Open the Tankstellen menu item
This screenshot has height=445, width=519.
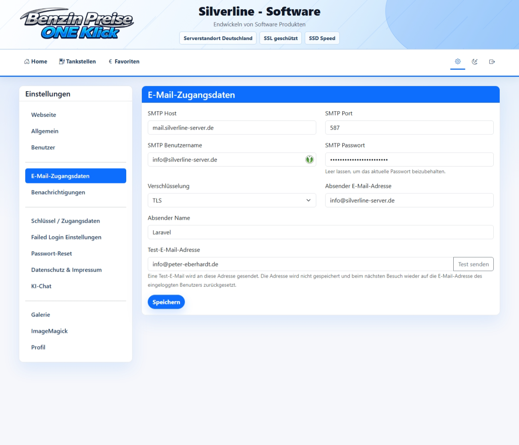coord(77,62)
